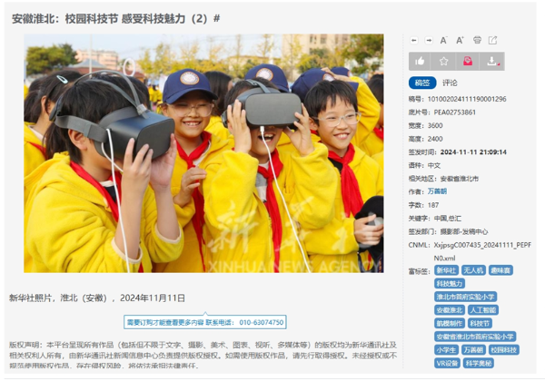
Task: Click the 科学奥秘 tag
Action: (x=479, y=363)
